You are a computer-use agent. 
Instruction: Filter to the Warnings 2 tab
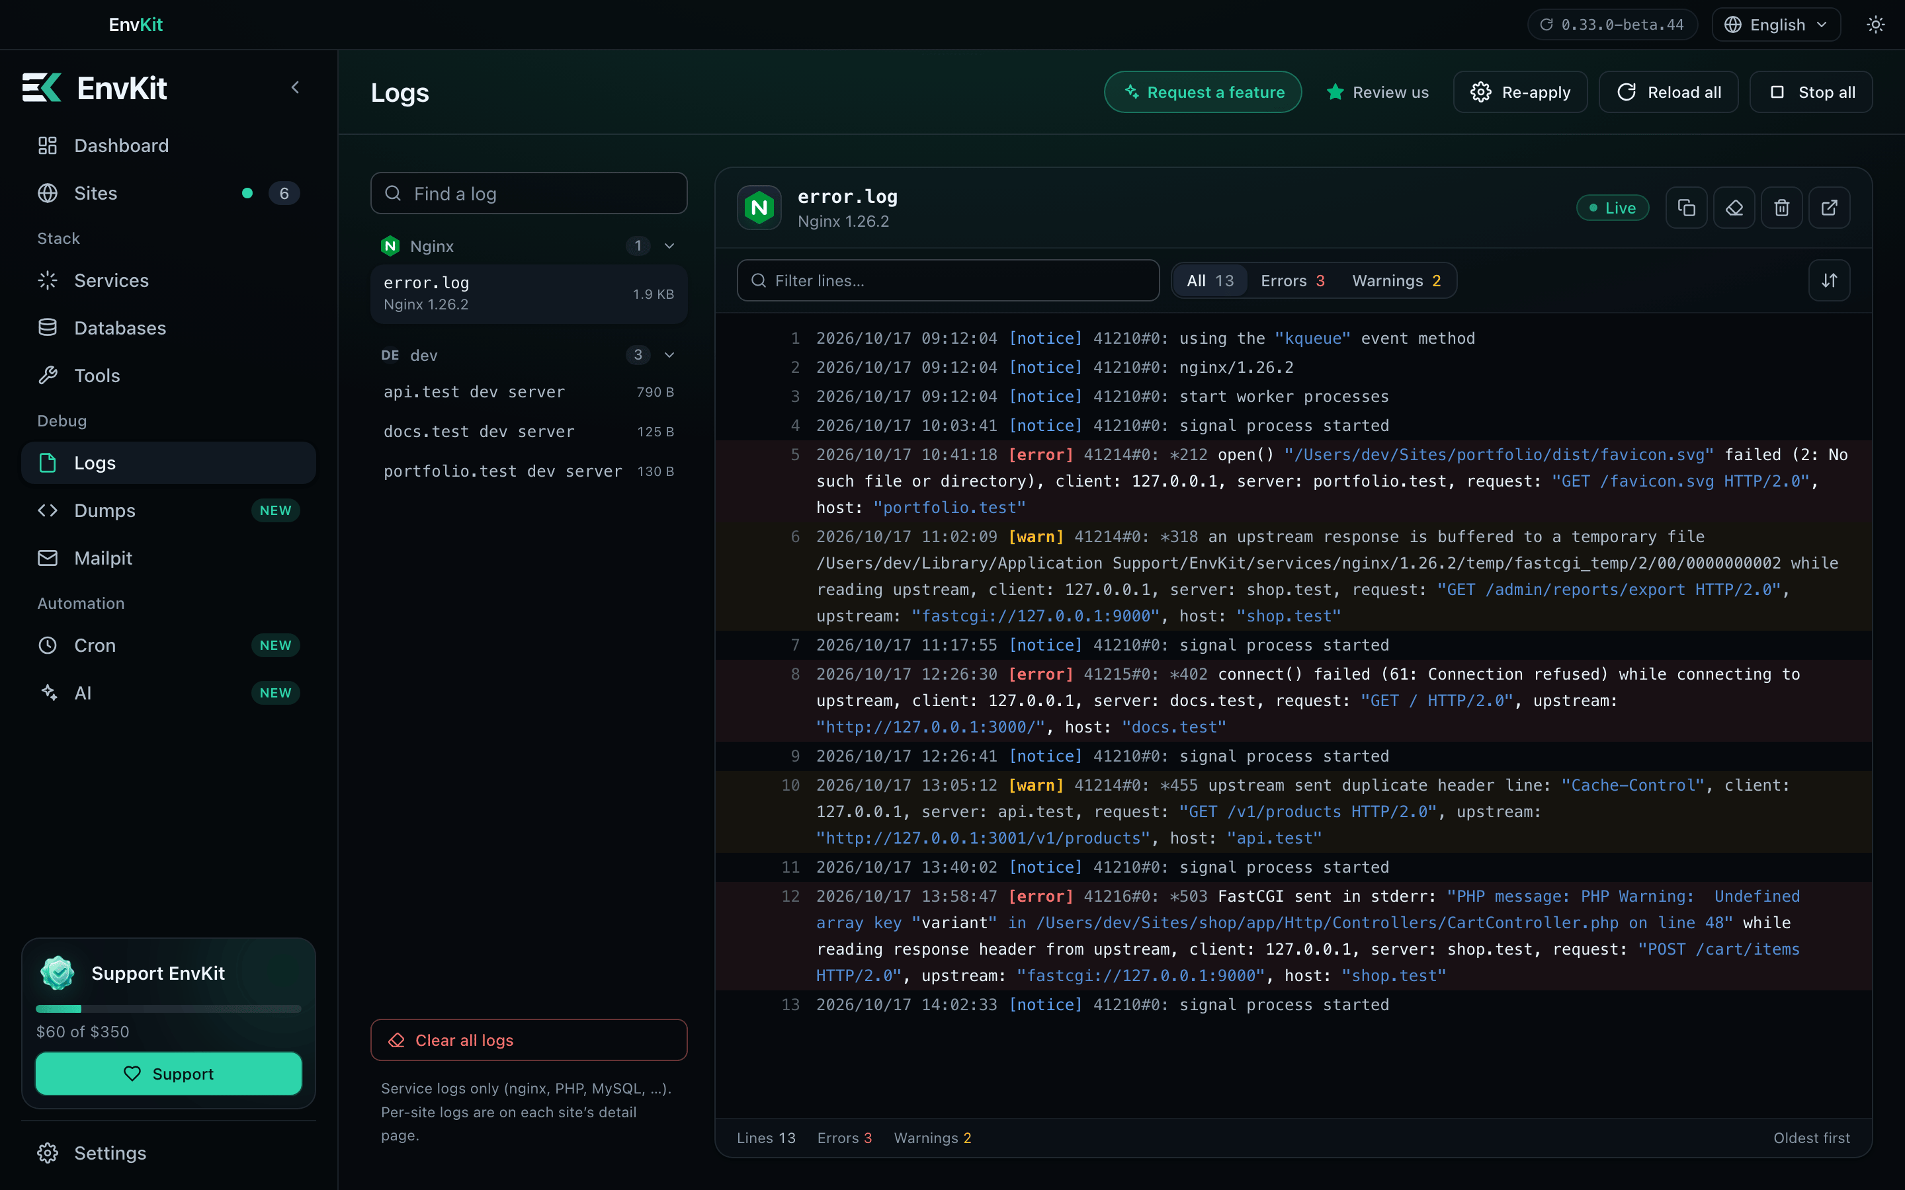point(1396,280)
